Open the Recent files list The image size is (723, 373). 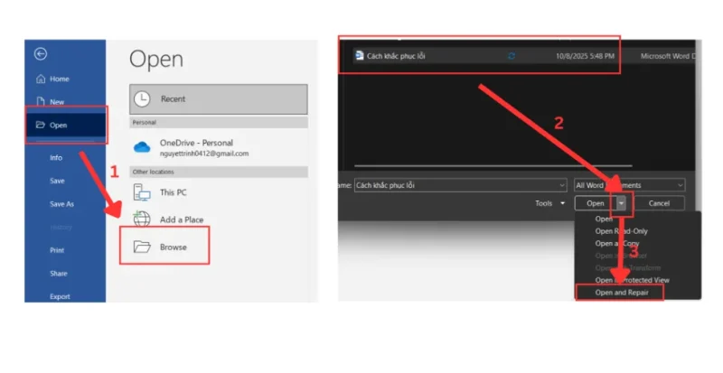219,98
